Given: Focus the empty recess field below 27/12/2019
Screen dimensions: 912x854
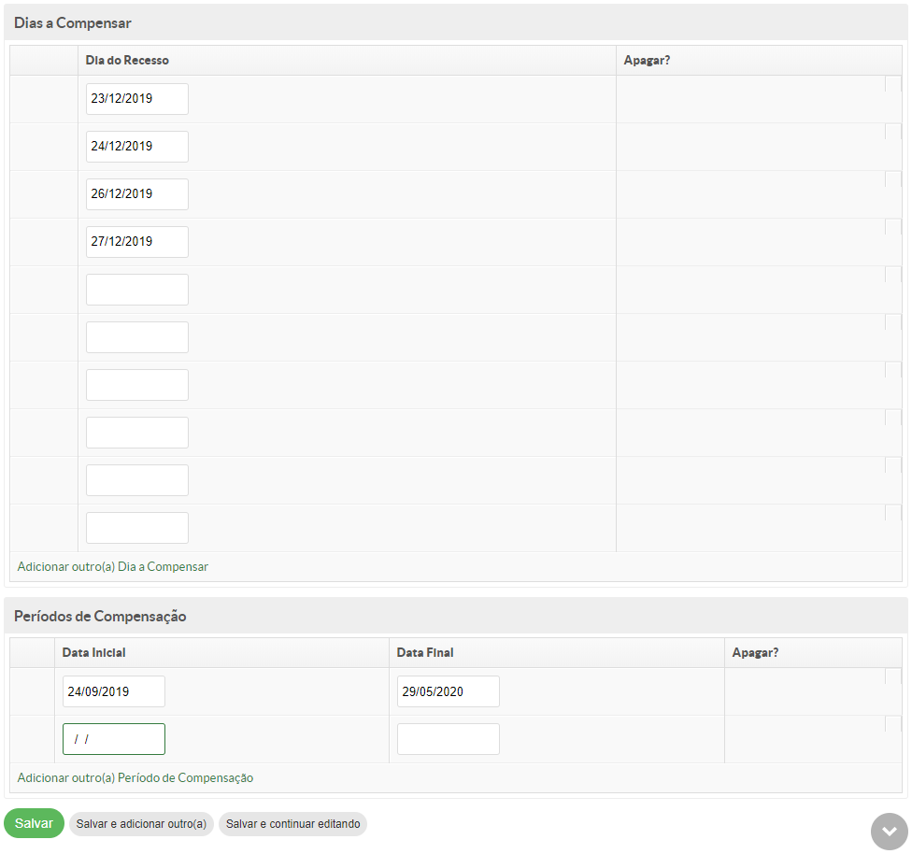Looking at the screenshot, I should pyautogui.click(x=137, y=290).
